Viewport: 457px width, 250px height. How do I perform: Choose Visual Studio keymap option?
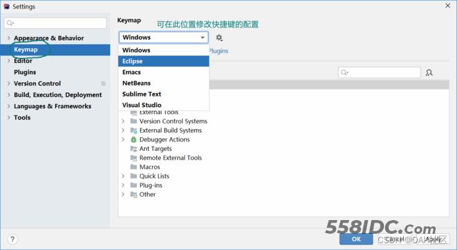pyautogui.click(x=164, y=105)
